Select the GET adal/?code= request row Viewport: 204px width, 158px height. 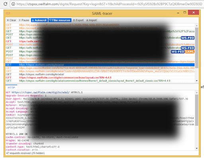coord(100,71)
